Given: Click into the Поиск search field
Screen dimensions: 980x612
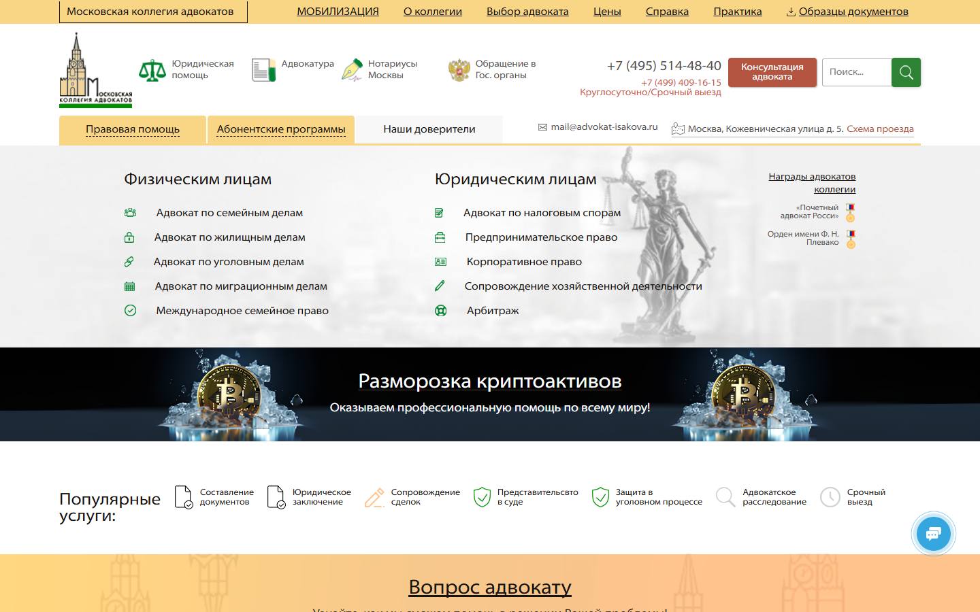Looking at the screenshot, I should click(857, 72).
